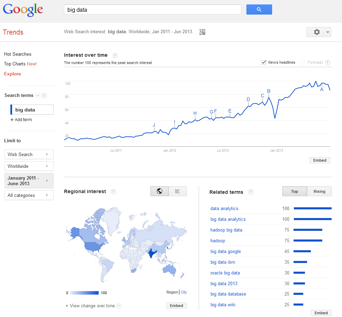The height and width of the screenshot is (317, 342).
Task: Switch regional interest to globe map view
Action: click(160, 191)
